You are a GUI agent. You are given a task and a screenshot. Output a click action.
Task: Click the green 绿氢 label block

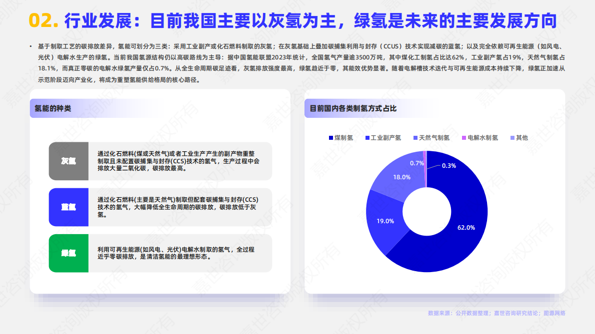[68, 253]
